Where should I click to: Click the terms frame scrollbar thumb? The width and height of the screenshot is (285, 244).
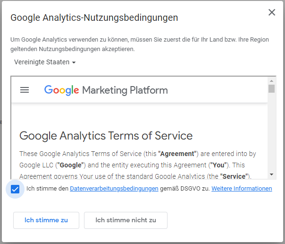pyautogui.click(x=271, y=89)
